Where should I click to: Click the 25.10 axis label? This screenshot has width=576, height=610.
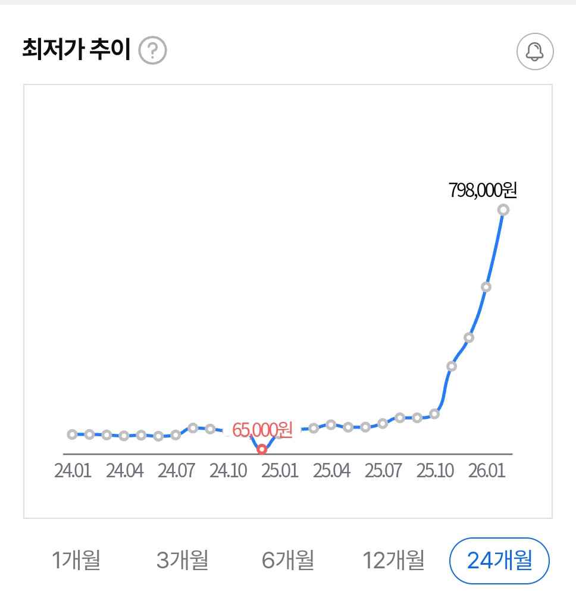434,471
